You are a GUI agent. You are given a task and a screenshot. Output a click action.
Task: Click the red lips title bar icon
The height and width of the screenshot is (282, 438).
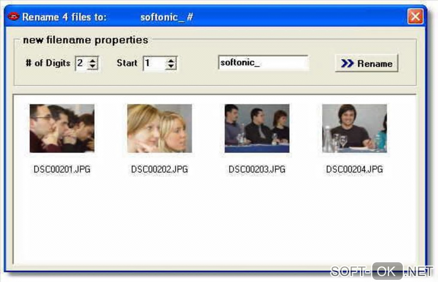pyautogui.click(x=13, y=16)
